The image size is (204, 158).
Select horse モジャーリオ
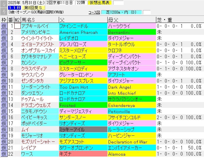point(40,136)
